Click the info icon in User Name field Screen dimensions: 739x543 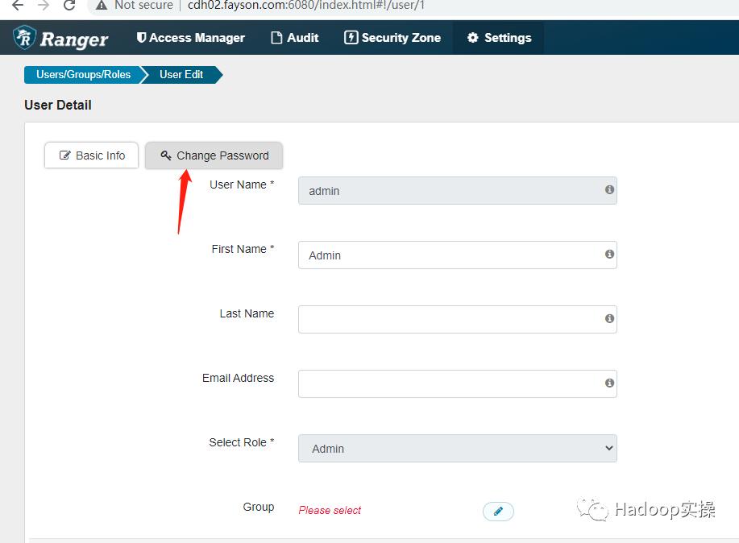pyautogui.click(x=609, y=189)
